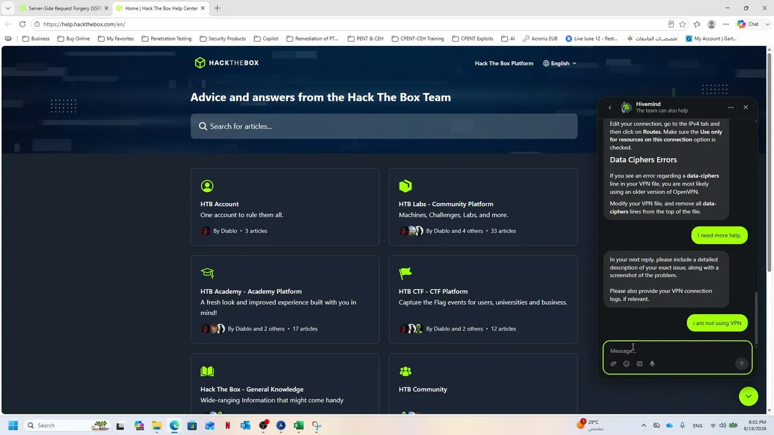Image resolution: width=774 pixels, height=435 pixels.
Task: Open the HTB Community collection
Action: [483, 384]
